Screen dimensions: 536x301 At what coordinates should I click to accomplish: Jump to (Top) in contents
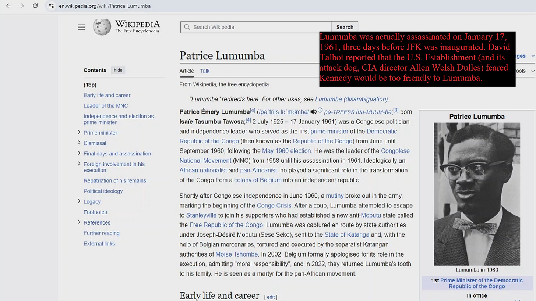coord(90,85)
